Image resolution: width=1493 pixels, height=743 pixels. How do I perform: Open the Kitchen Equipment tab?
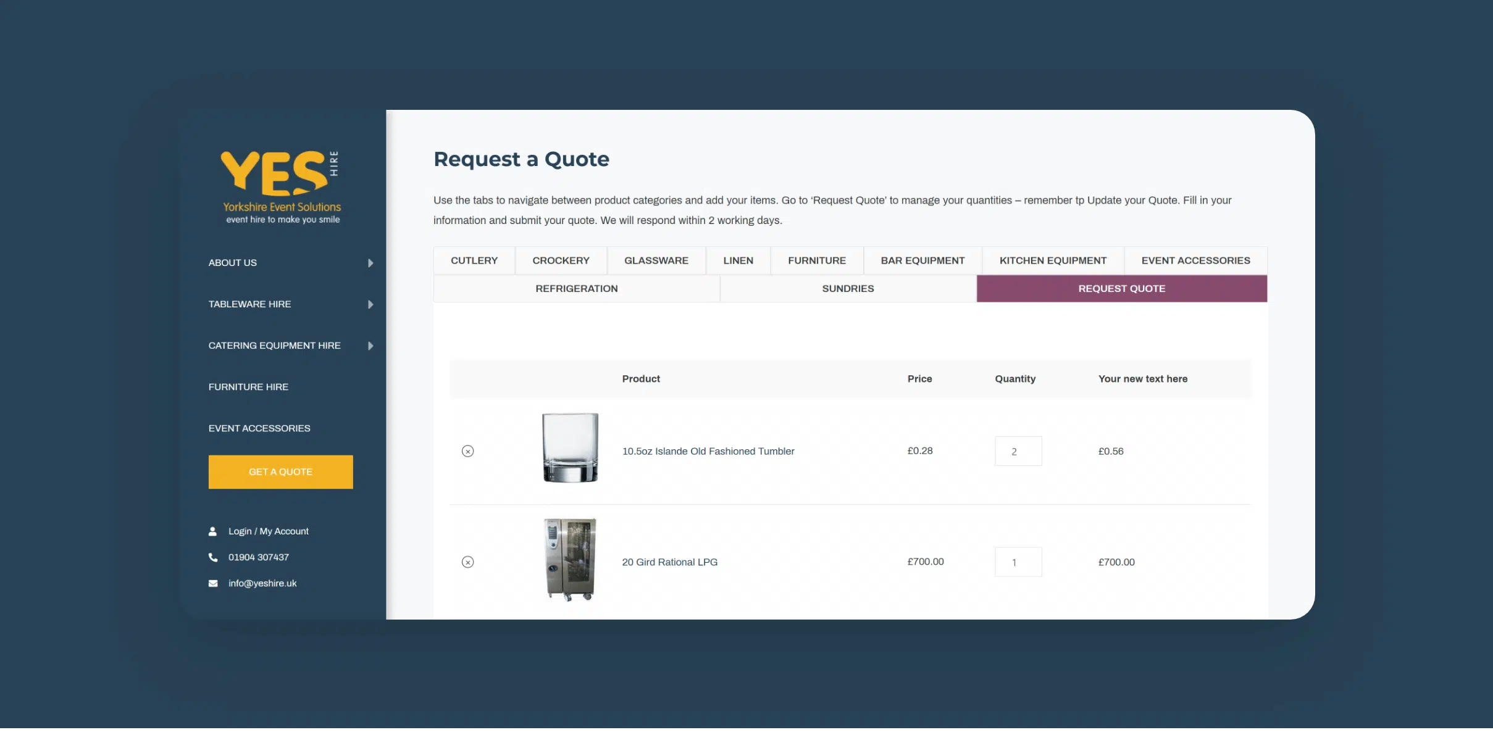pyautogui.click(x=1052, y=260)
